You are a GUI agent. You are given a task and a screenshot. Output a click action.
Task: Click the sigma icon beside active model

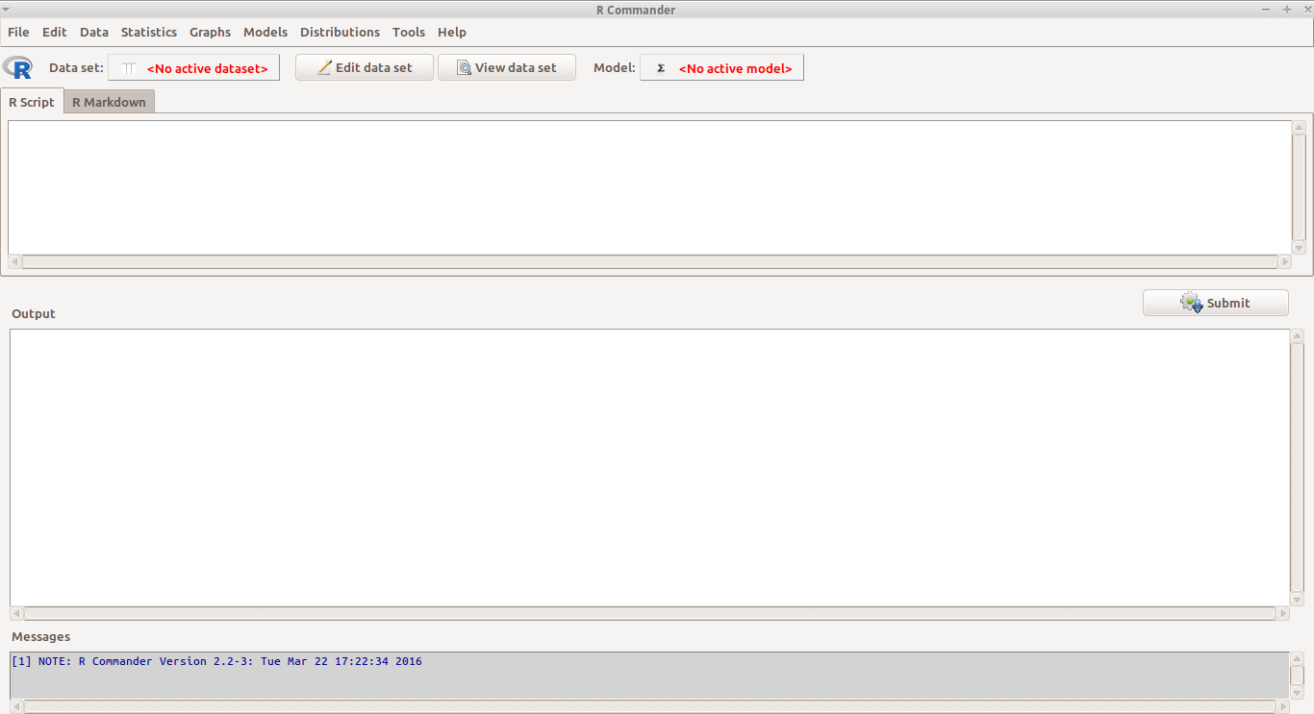(660, 68)
